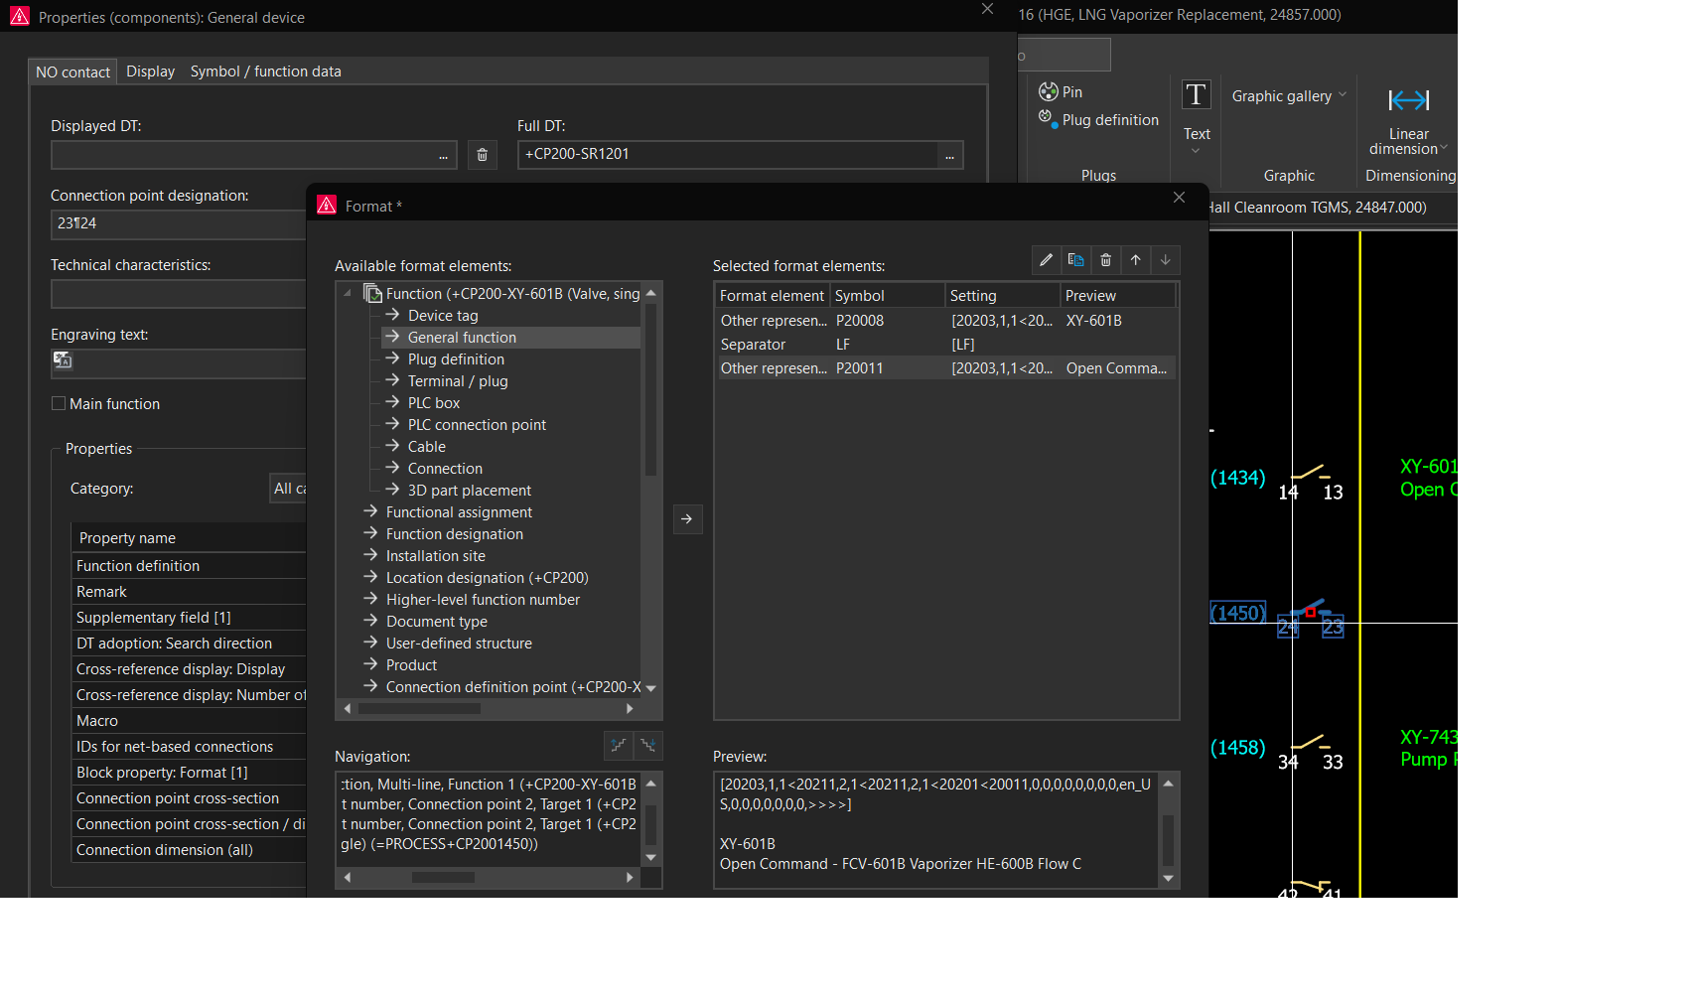Switch to the Display tab

[x=150, y=72]
